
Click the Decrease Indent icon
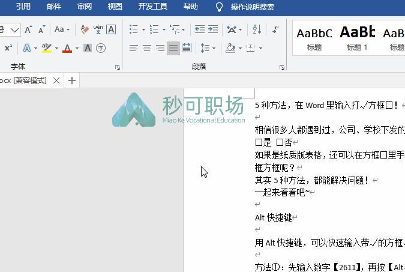coord(200,29)
